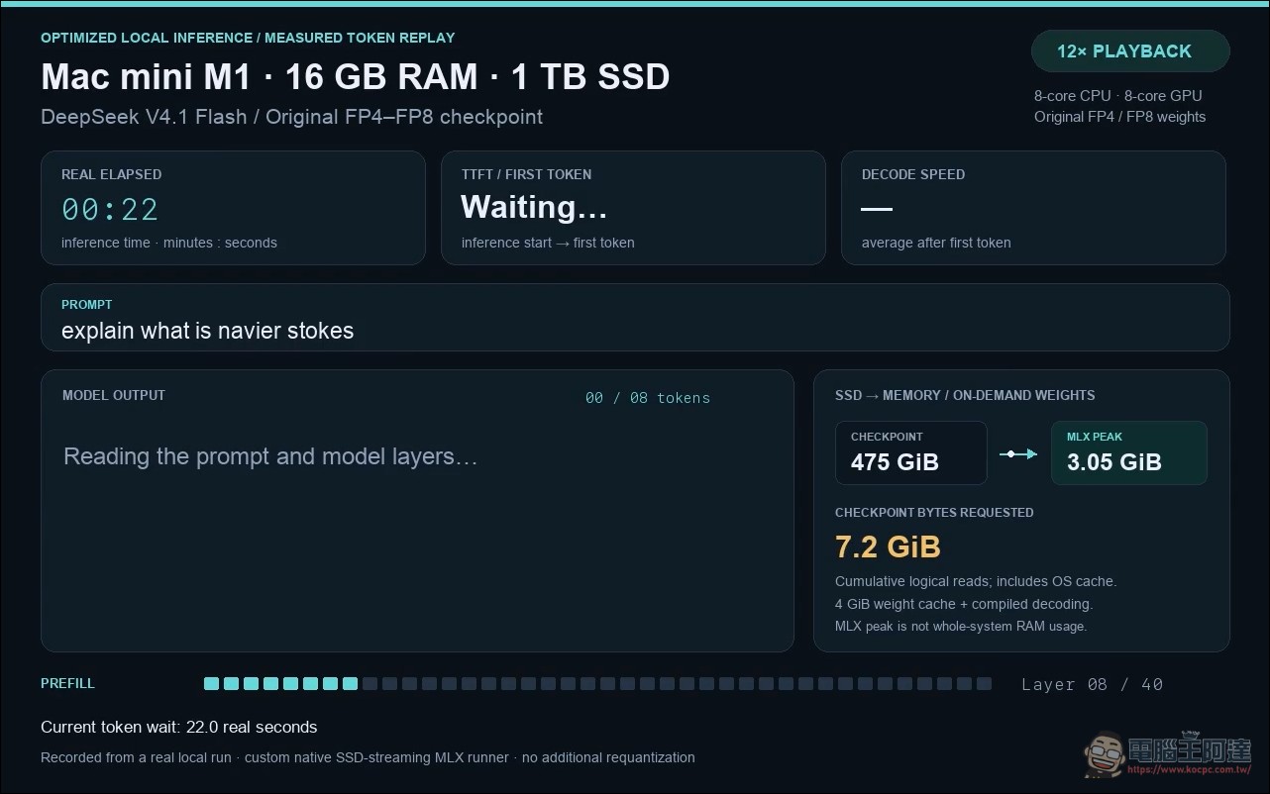Click the CHECKPOINT 475 GiB box
Image resolution: width=1270 pixels, height=794 pixels.
tap(911, 452)
